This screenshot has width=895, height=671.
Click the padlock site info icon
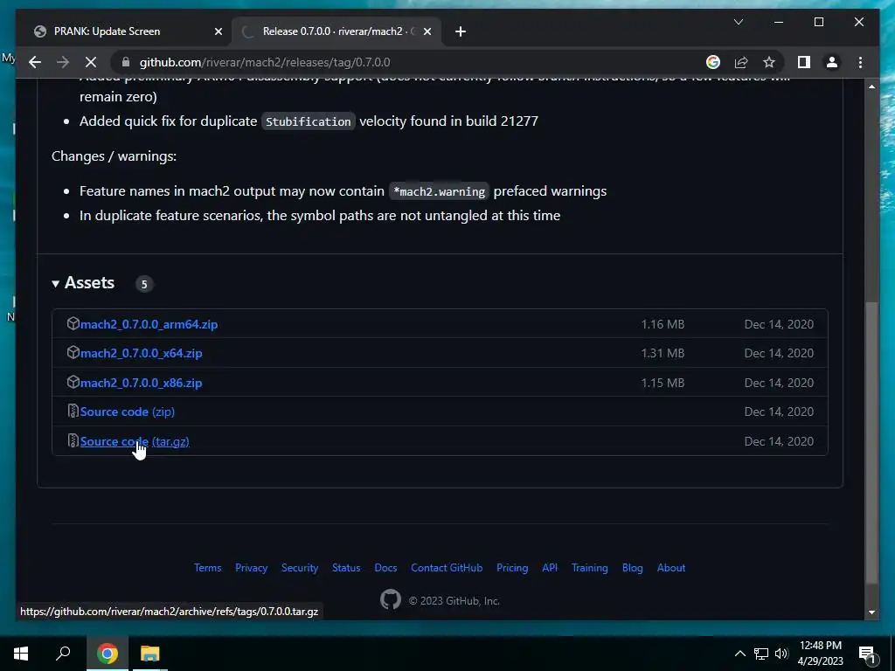pyautogui.click(x=126, y=62)
